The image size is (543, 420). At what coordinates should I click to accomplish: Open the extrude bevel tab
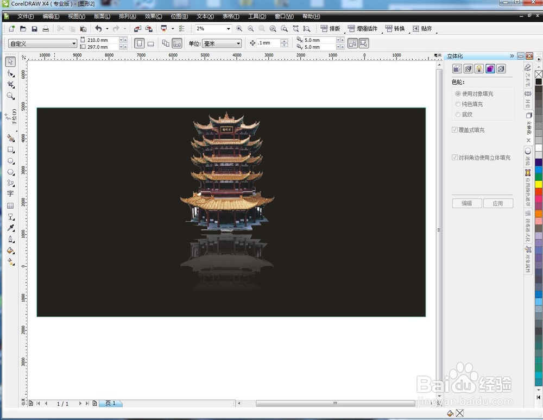(501, 68)
